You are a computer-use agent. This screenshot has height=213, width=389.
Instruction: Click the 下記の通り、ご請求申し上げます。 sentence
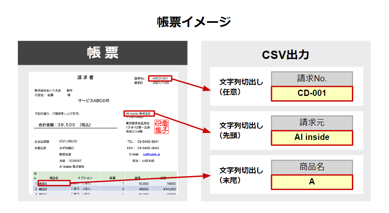pyautogui.click(x=57, y=114)
